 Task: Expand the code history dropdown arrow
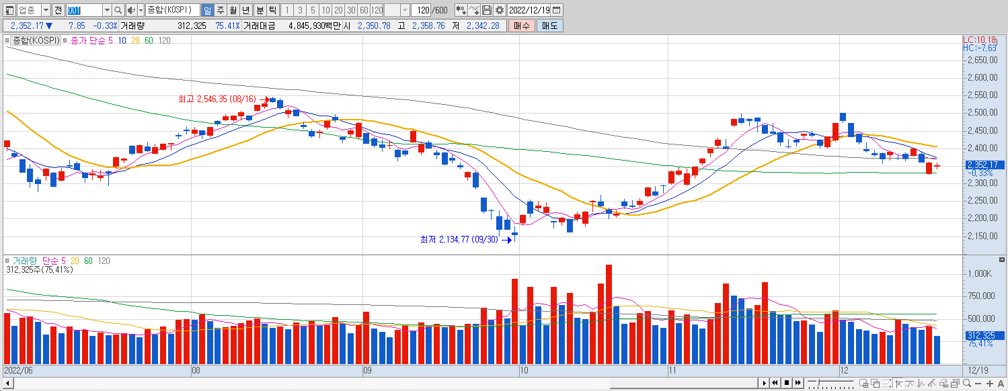point(107,10)
